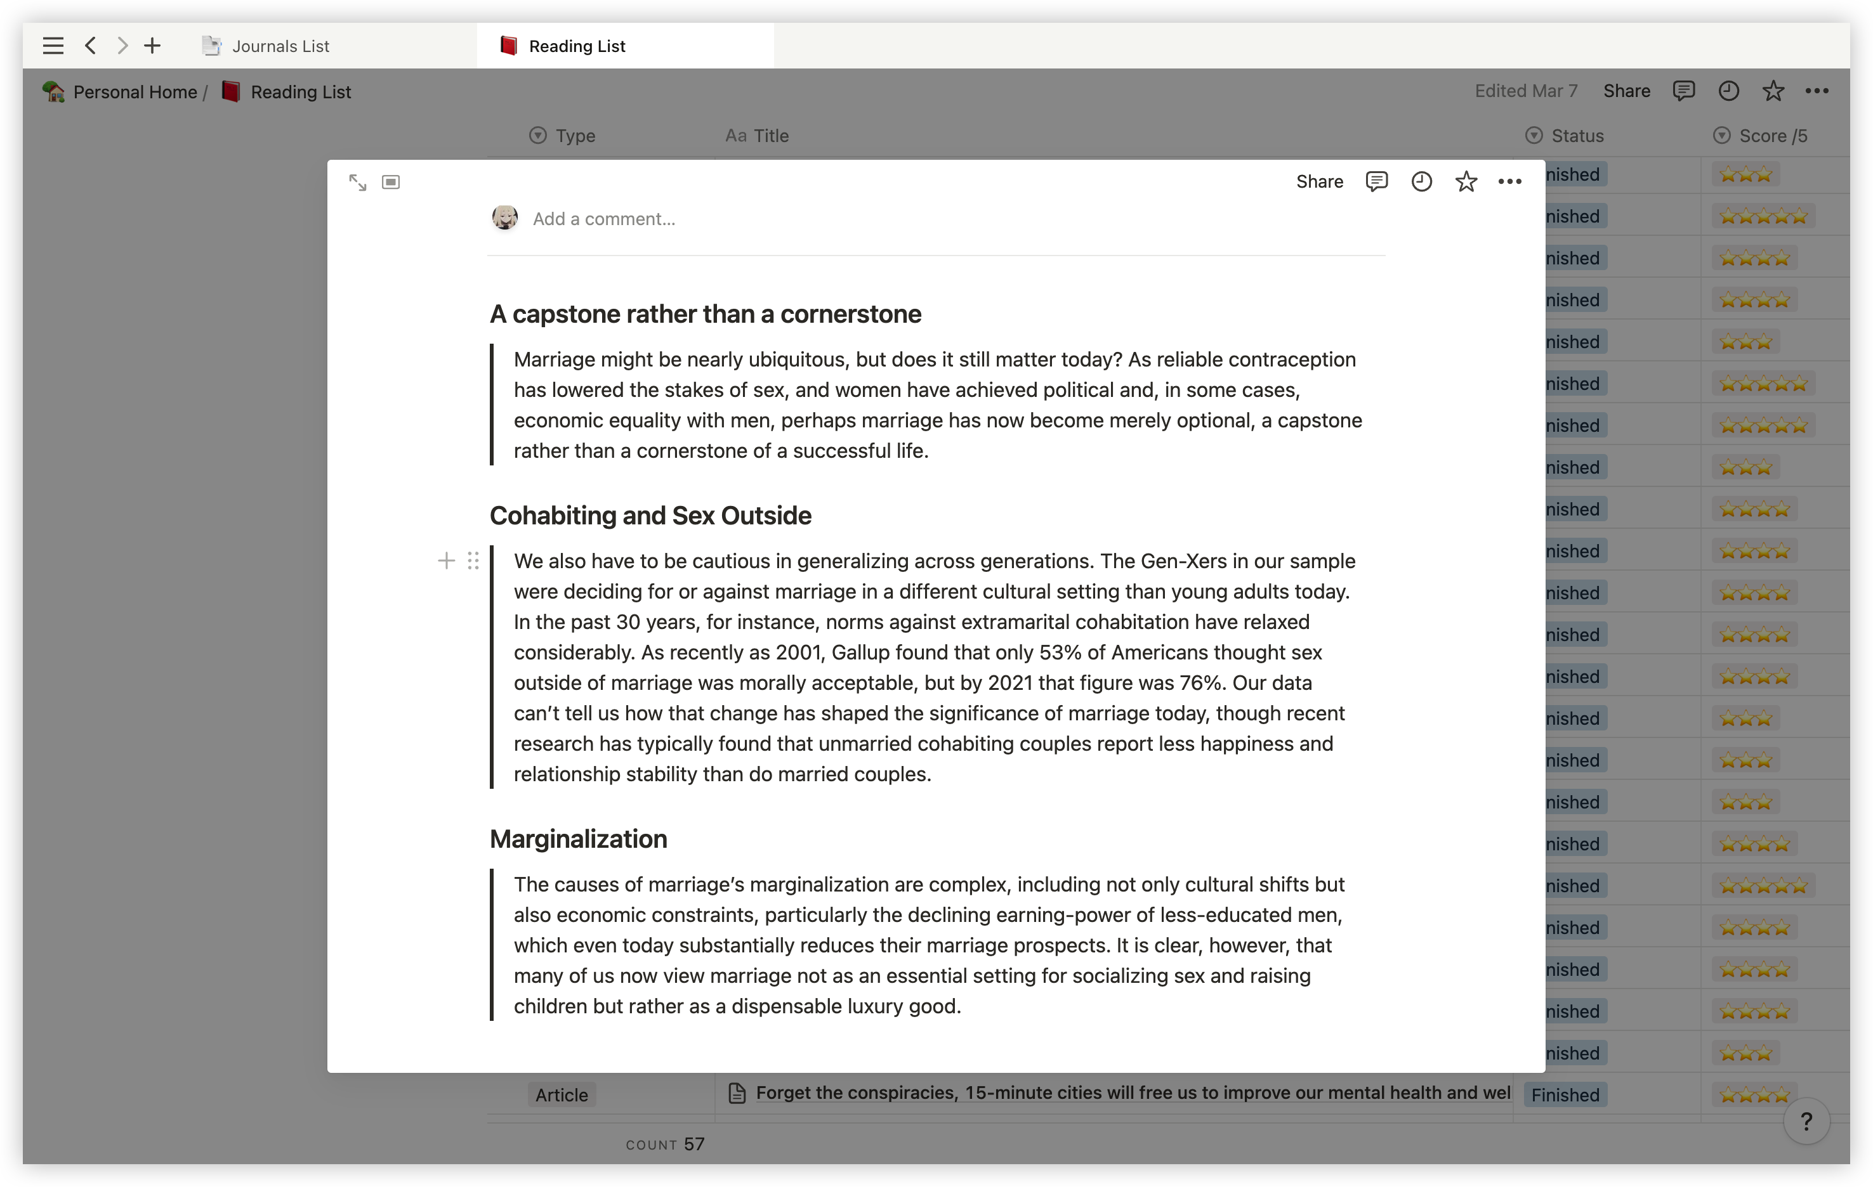Image resolution: width=1873 pixels, height=1187 pixels.
Task: Click the quote starting 'Marriage might be nearly ubiquitous'
Action: [938, 404]
